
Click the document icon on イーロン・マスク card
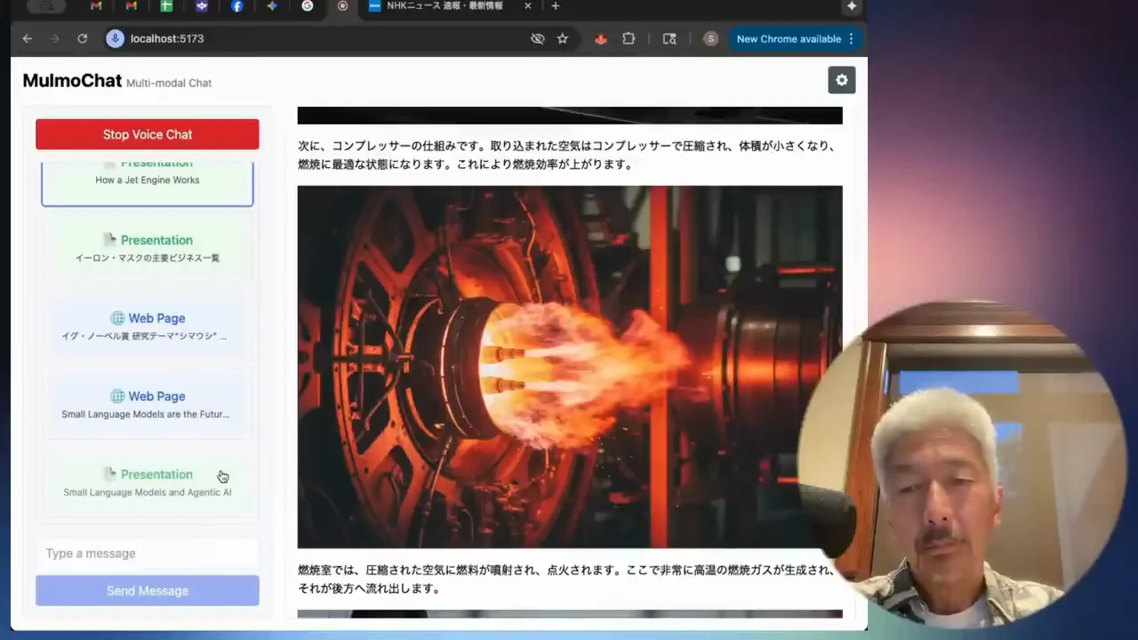[109, 240]
